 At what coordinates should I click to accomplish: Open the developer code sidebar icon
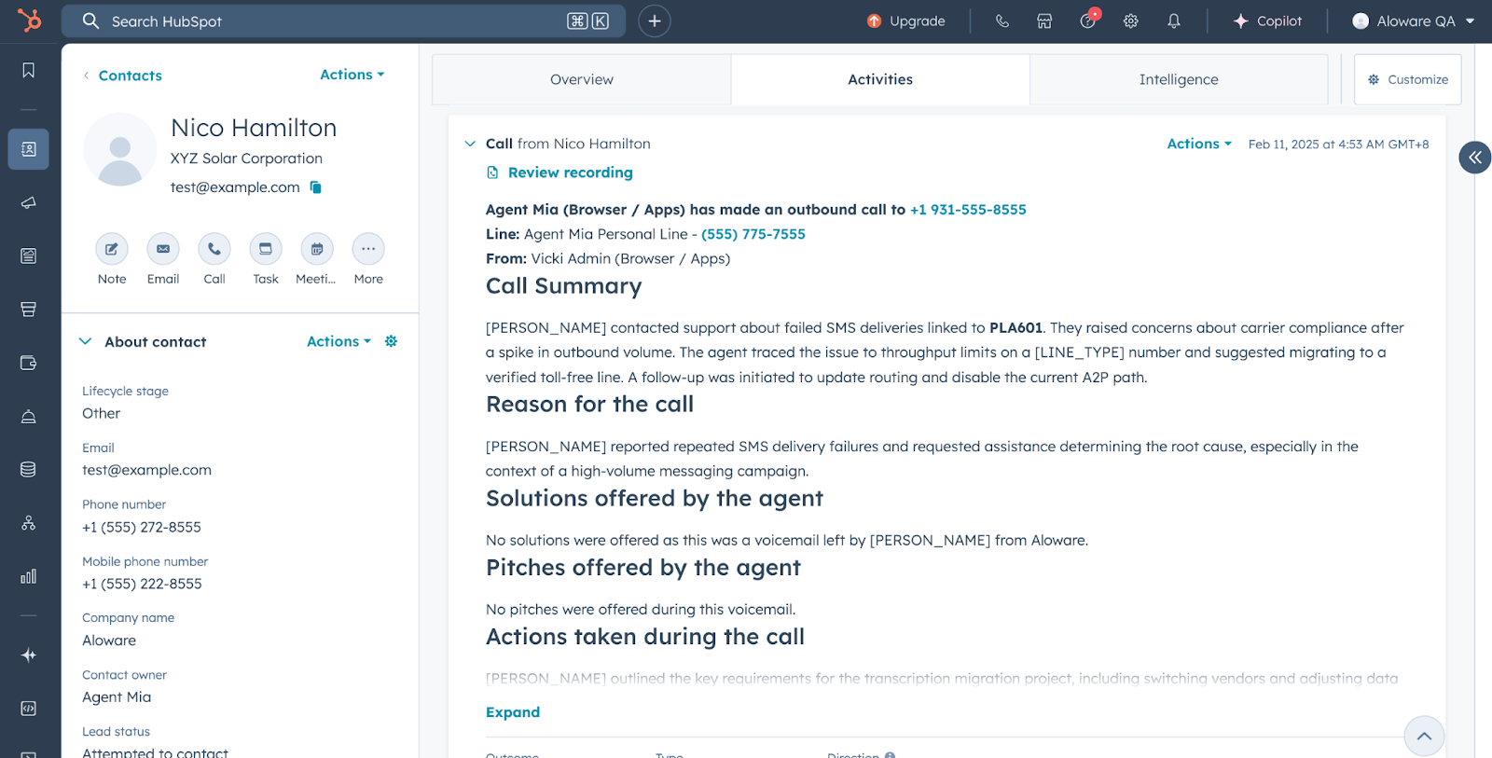coord(29,709)
